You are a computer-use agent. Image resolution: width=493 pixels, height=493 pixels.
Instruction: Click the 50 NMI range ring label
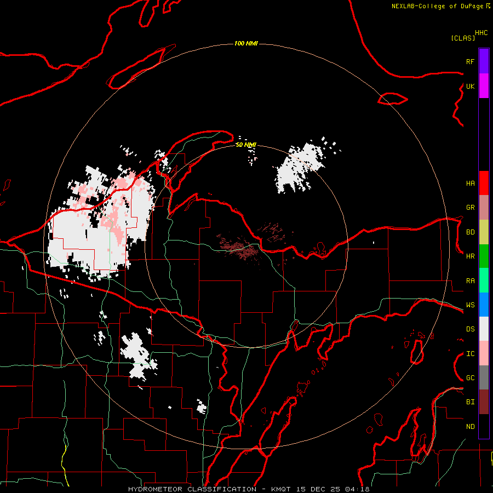(246, 145)
